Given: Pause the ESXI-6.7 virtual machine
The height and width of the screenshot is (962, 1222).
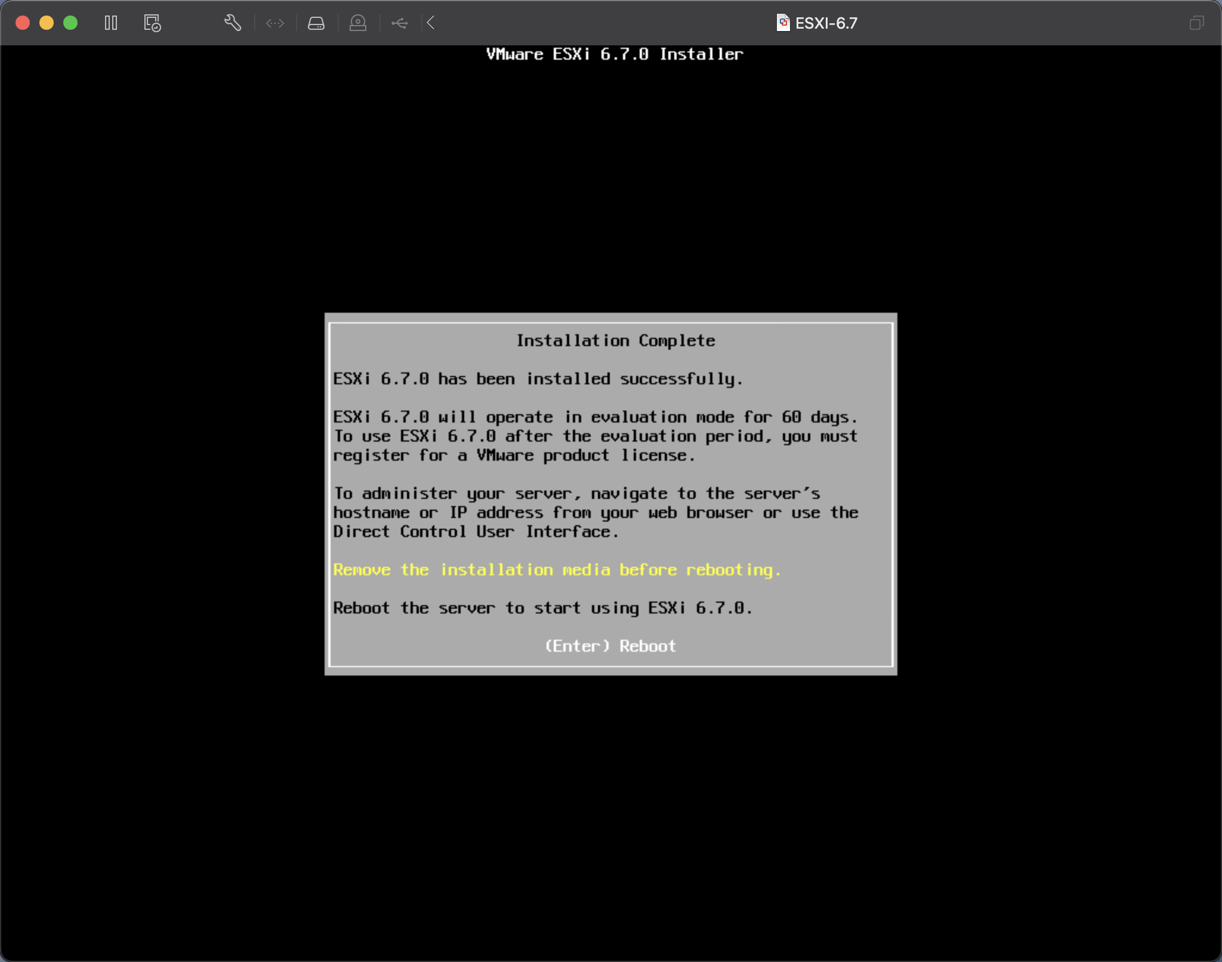Looking at the screenshot, I should 111,23.
